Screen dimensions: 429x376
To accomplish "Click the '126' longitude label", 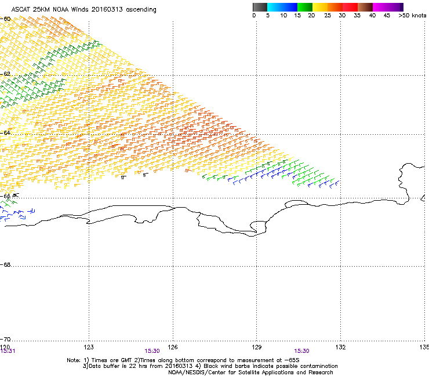I will point(173,347).
